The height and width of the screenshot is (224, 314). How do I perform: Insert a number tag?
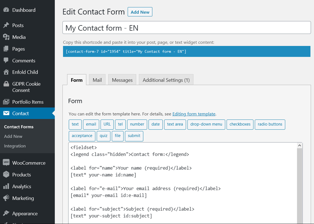click(137, 124)
